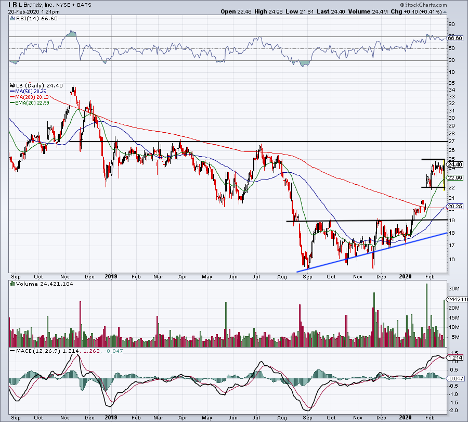The height and width of the screenshot is (422, 468).
Task: Click the MACD(12,26,9) 1.214 legend text
Action: coord(48,351)
